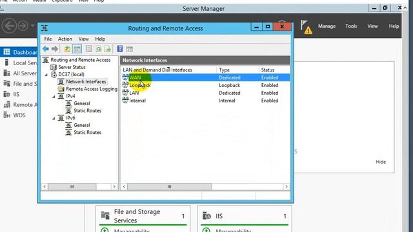The width and height of the screenshot is (413, 232).
Task: Click the Dedicated type cell in WAN row
Action: [230, 77]
